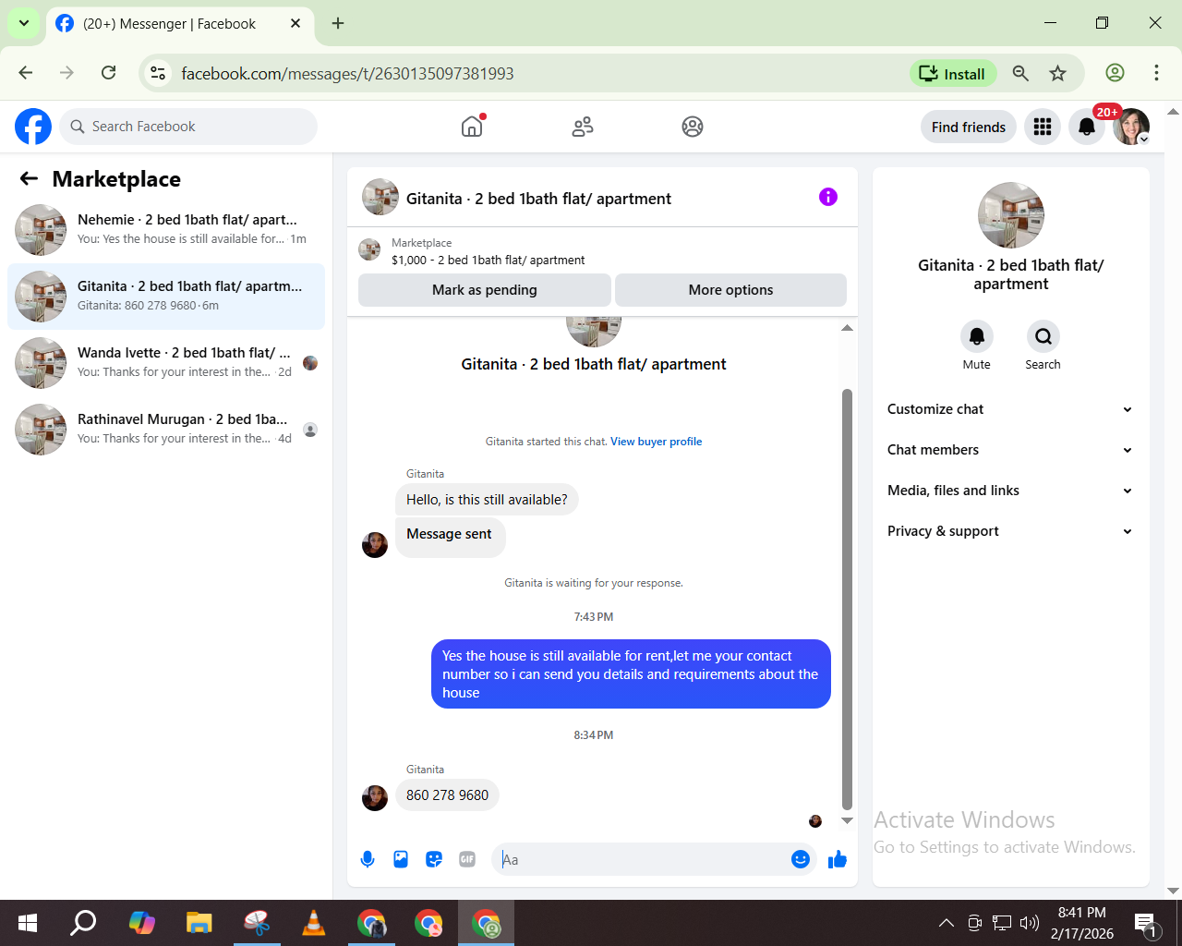
Task: Open the taskbar notification center icon
Action: coord(1146,922)
